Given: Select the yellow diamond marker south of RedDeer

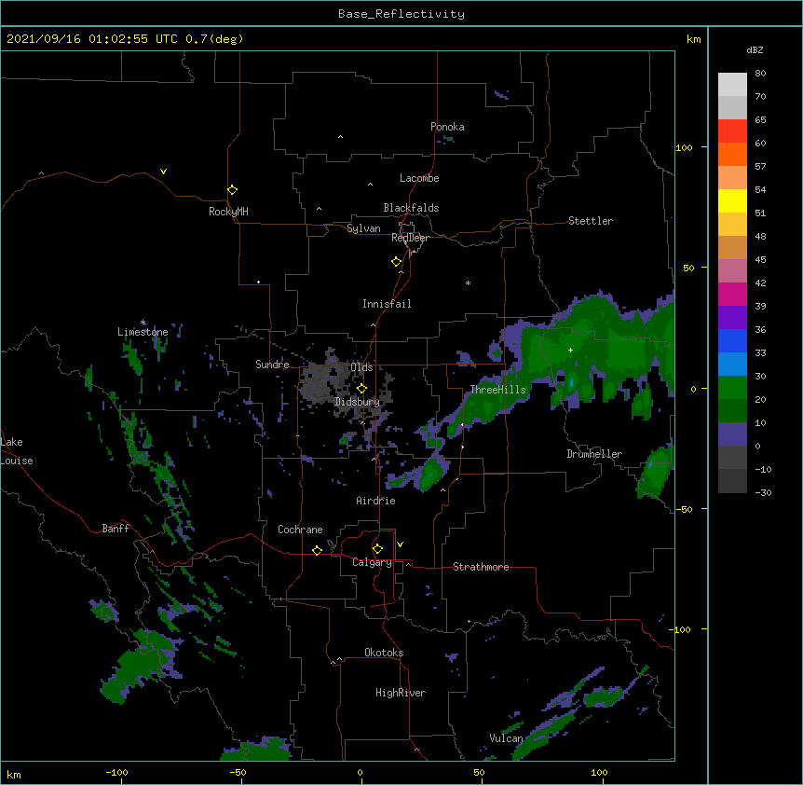Looking at the screenshot, I should click(x=397, y=262).
